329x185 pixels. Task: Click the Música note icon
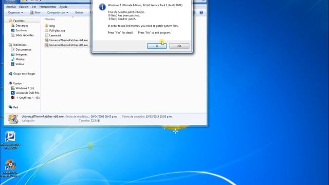(x=12, y=60)
